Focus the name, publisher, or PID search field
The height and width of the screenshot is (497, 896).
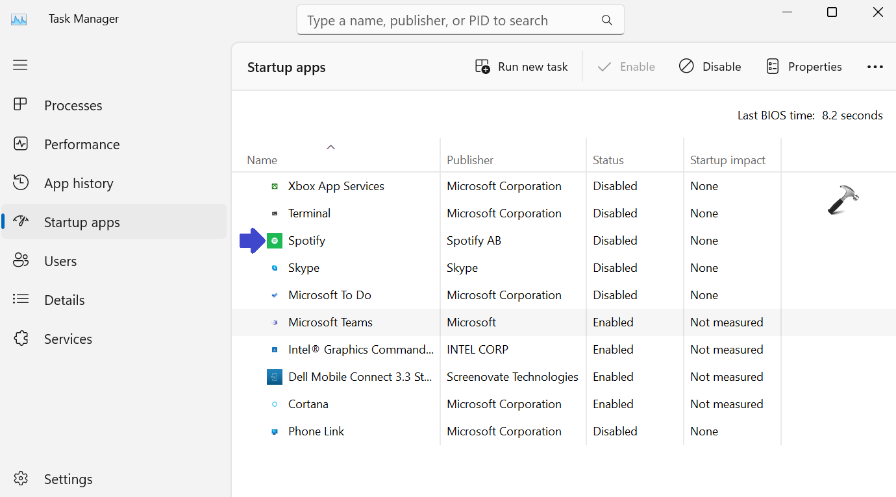point(448,20)
